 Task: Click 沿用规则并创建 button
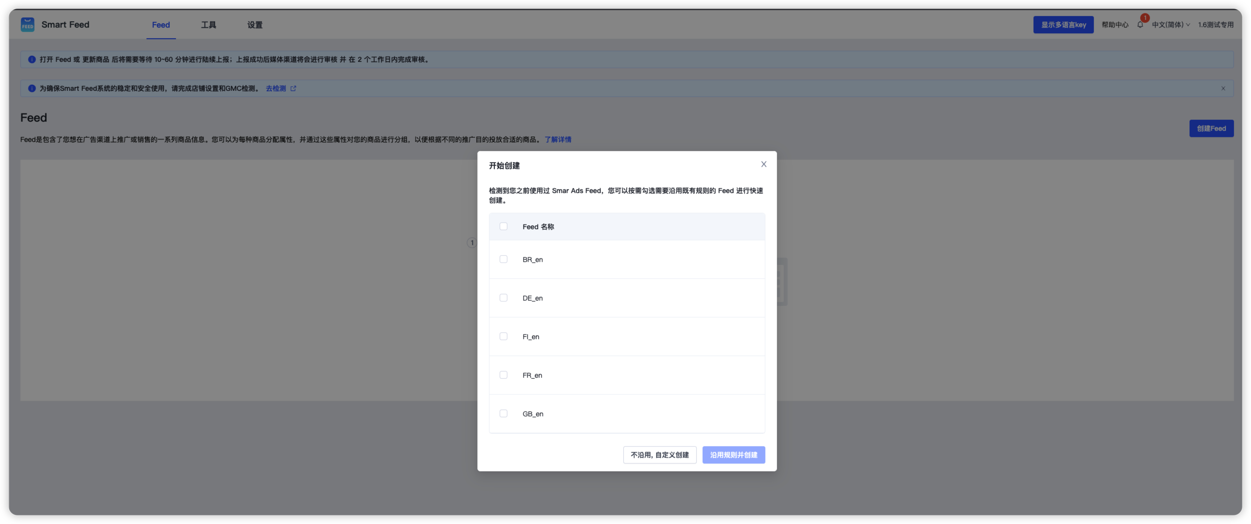coord(733,455)
